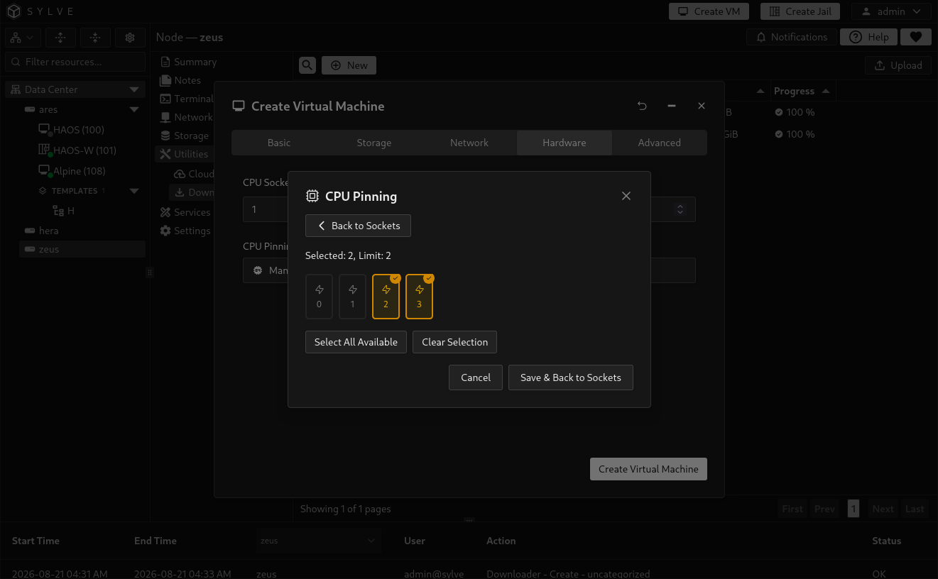Click the search magnifier icon
This screenshot has height=579, width=938.
pos(307,65)
